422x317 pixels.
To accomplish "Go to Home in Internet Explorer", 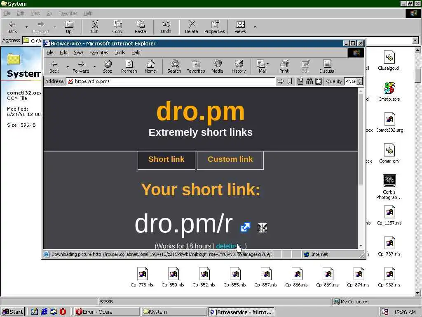I will click(x=150, y=66).
